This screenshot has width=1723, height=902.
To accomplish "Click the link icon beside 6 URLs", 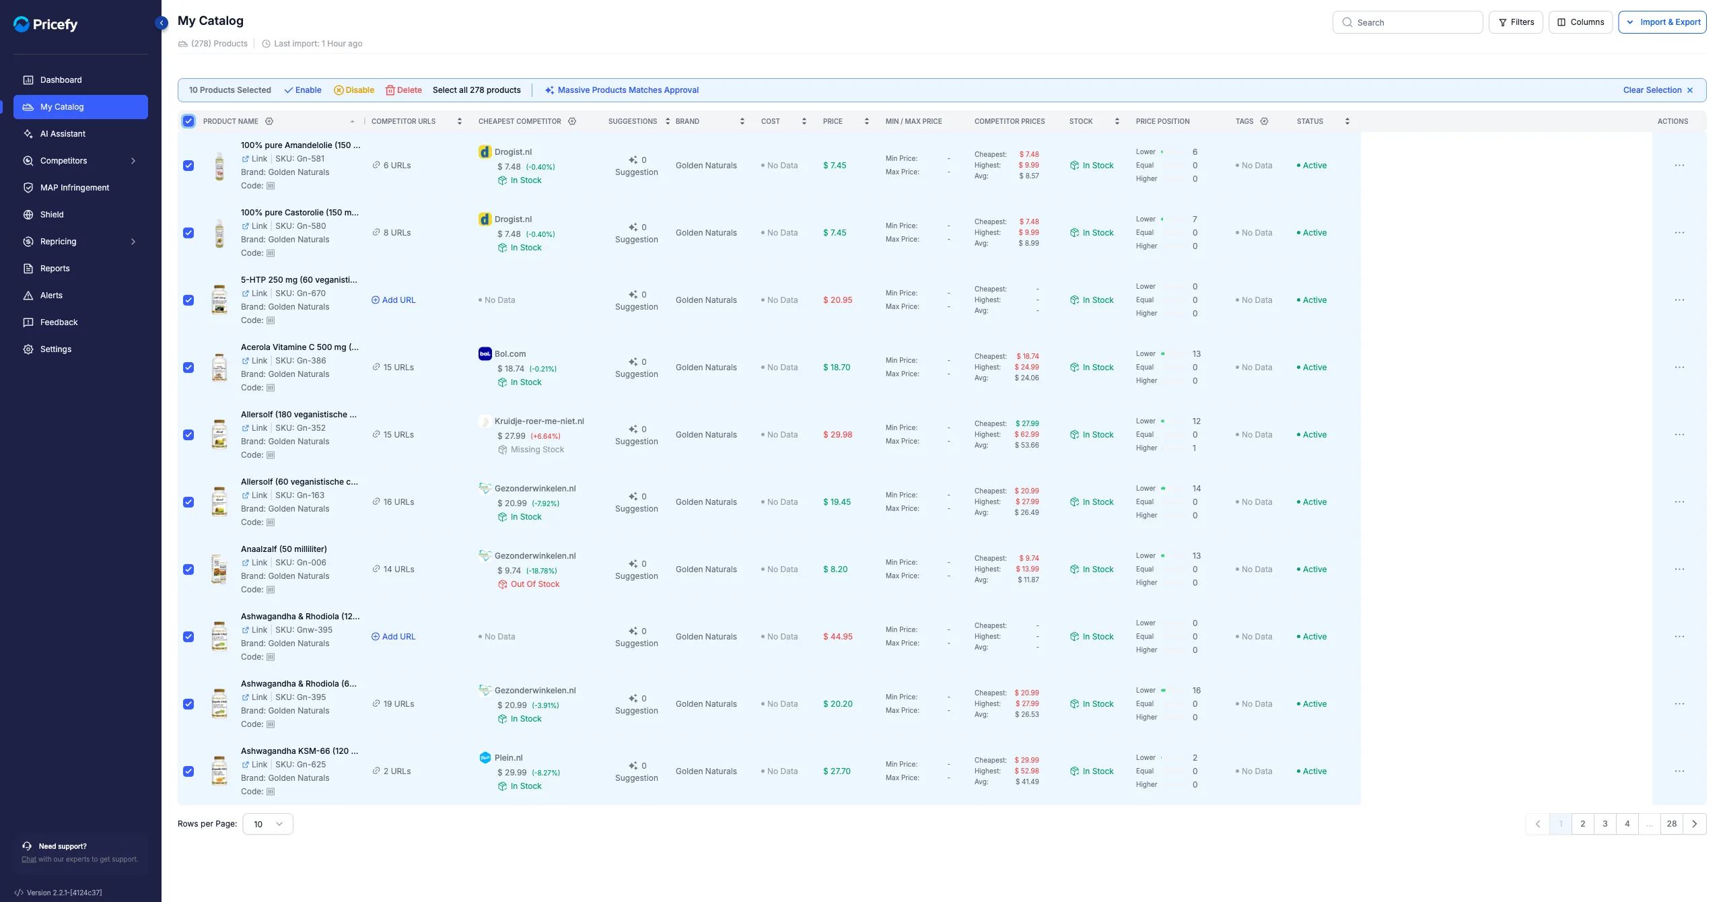I will pos(376,166).
